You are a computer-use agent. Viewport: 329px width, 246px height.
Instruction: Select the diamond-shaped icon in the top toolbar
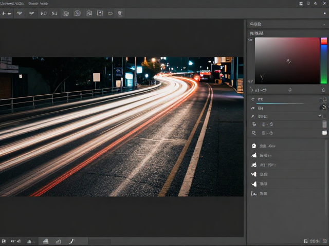[20, 13]
